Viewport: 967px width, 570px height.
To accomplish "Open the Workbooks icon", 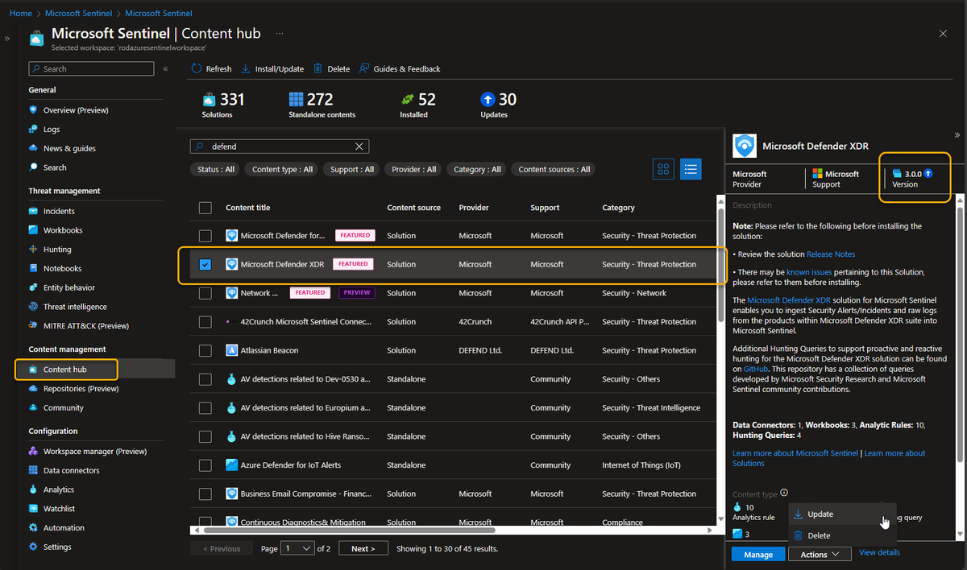I will (33, 230).
